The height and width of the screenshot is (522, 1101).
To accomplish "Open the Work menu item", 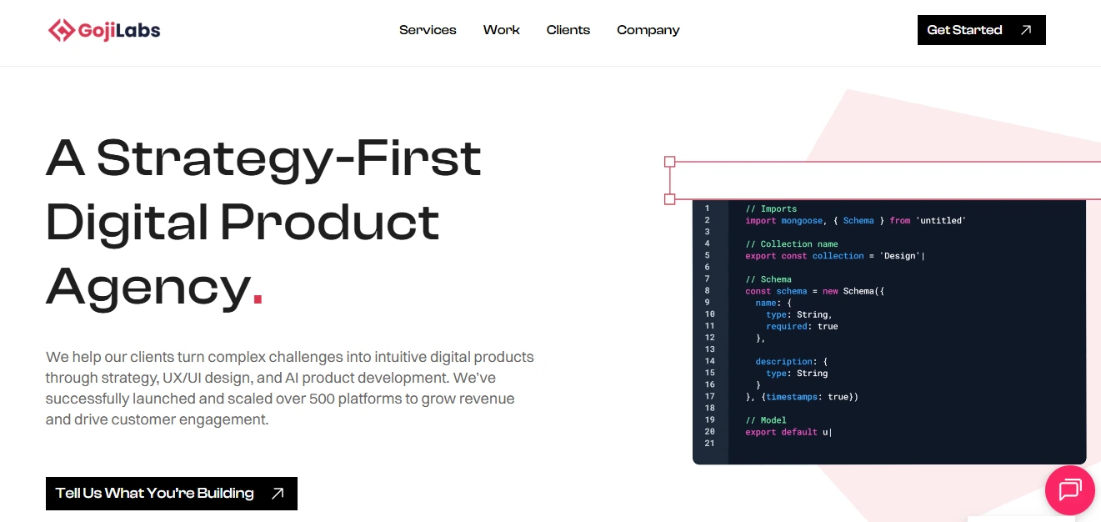I will tap(501, 30).
